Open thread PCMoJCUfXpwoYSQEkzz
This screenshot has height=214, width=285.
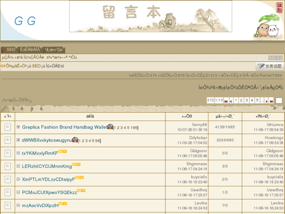click(x=49, y=192)
